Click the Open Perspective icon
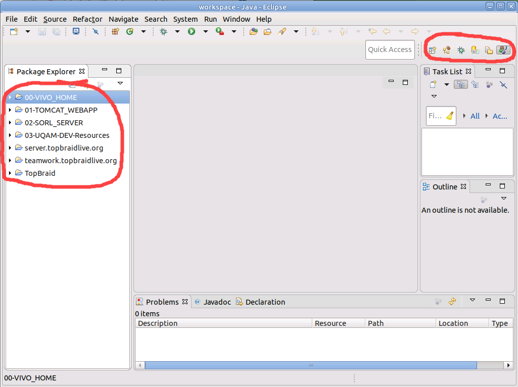Screen dimensions: 518x387 pos(433,50)
